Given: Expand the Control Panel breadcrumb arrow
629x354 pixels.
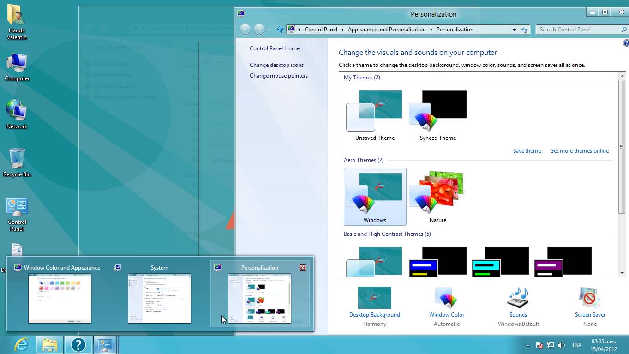Looking at the screenshot, I should [342, 30].
